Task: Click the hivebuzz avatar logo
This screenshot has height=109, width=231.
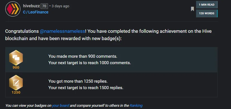Action: [13, 9]
